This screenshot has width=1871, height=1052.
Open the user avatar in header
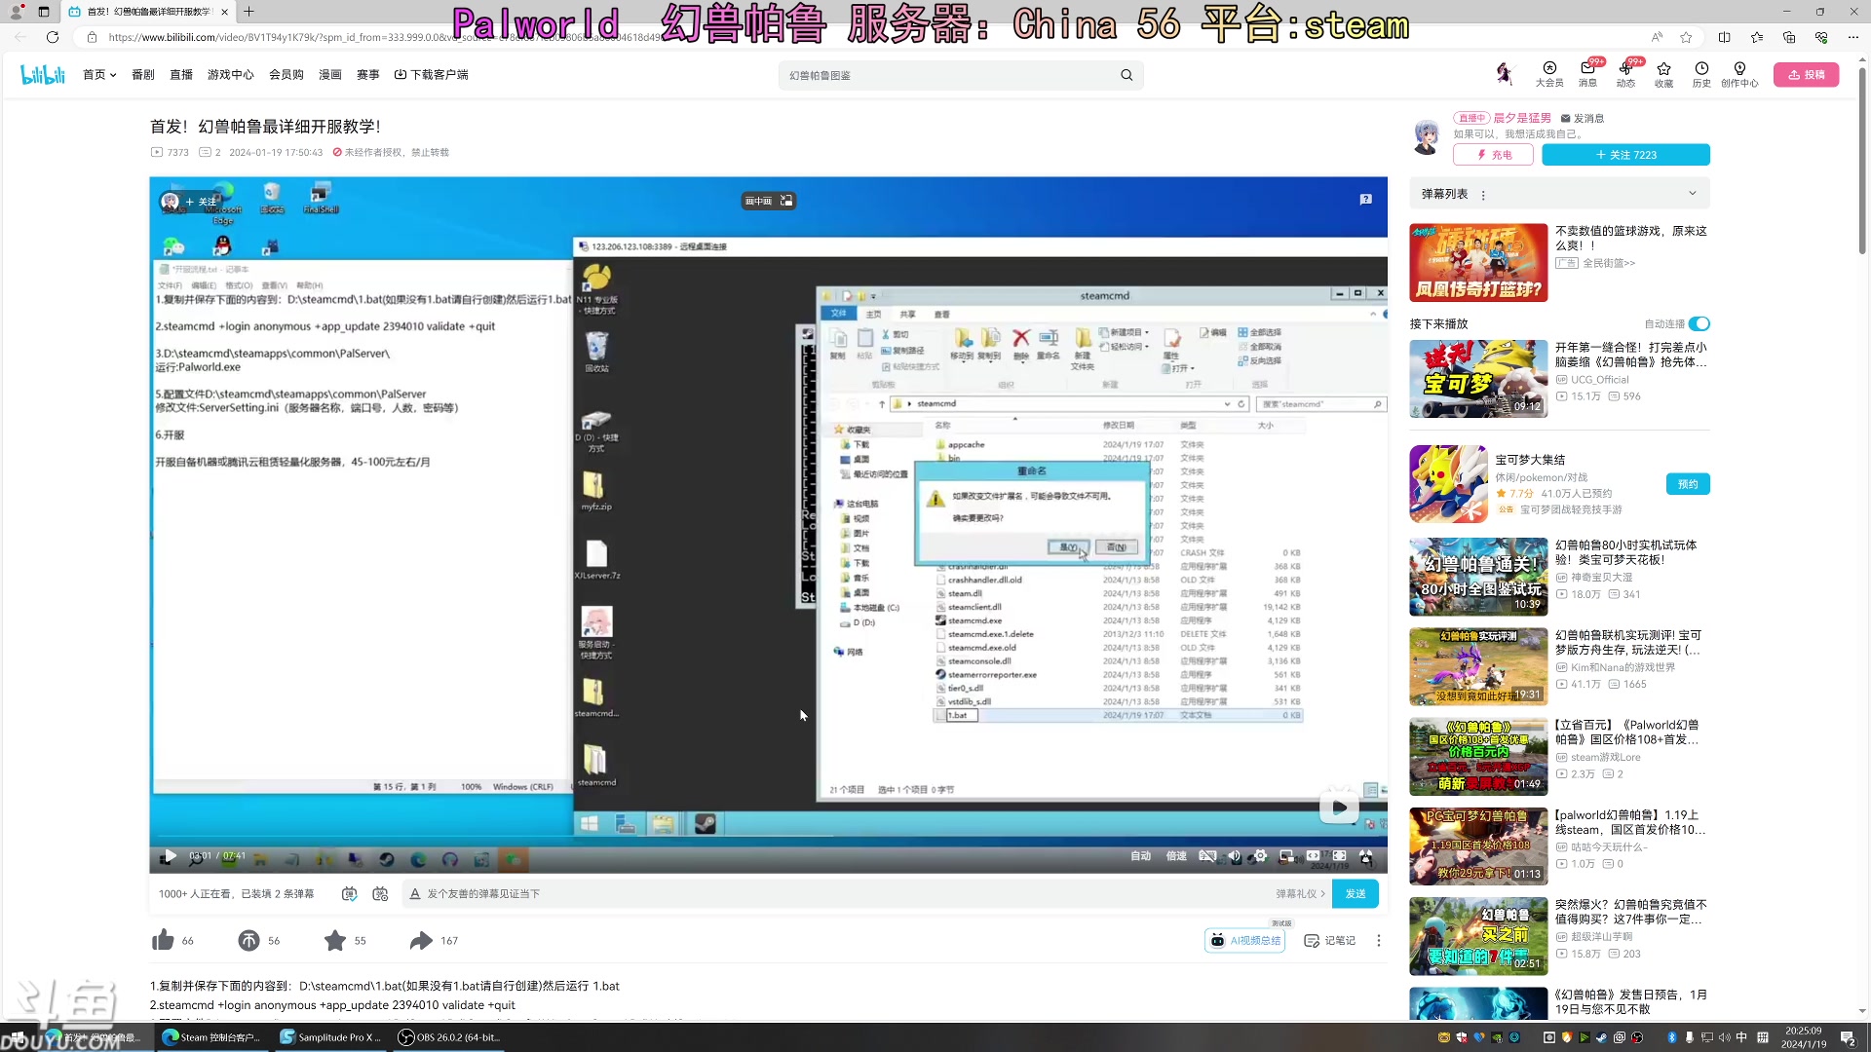[x=1505, y=73]
